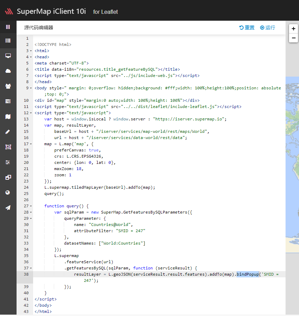Open the object group selection sidebar icon

click(x=8, y=147)
